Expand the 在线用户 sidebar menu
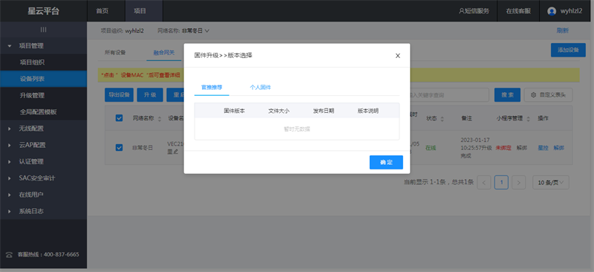This screenshot has width=594, height=272. pos(44,195)
